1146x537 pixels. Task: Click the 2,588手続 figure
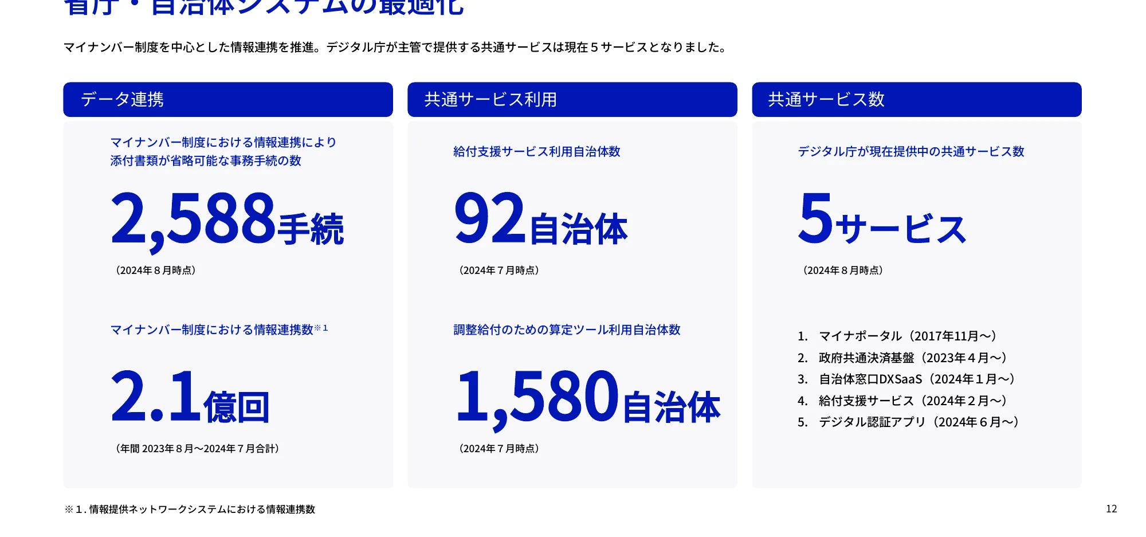pos(227,221)
